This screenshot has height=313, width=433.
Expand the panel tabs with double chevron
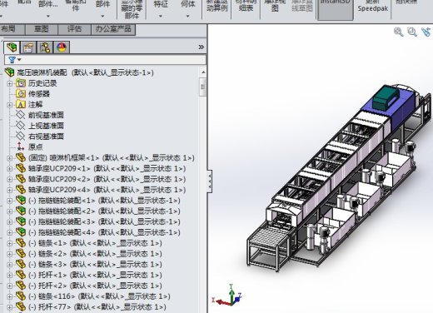tap(202, 47)
